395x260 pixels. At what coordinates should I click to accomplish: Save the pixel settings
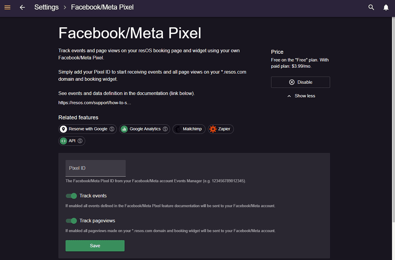point(95,246)
